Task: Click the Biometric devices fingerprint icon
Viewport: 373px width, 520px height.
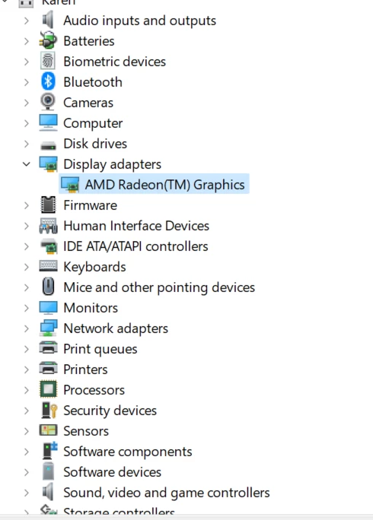Action: point(48,61)
